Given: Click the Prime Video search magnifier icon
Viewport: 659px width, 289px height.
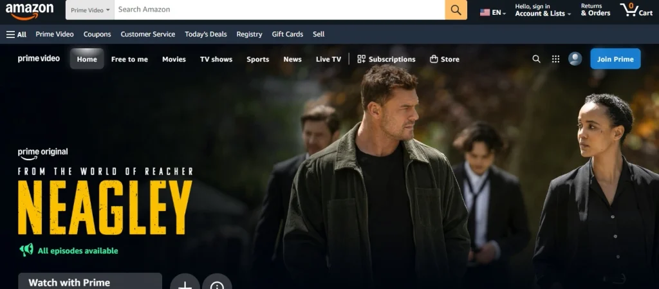Looking at the screenshot, I should click(x=536, y=59).
